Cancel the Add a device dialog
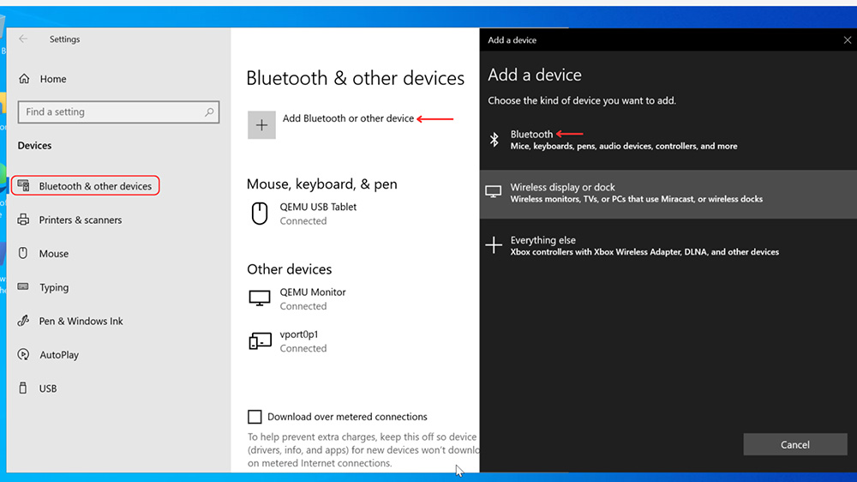The image size is (857, 482). point(795,445)
